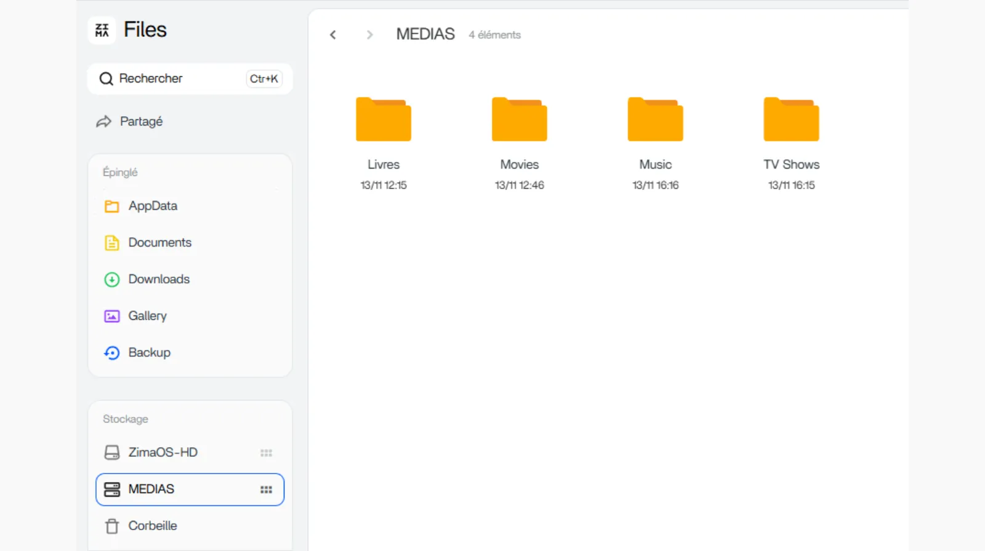Open Gallery from the sidebar
The height and width of the screenshot is (551, 985).
tap(147, 316)
